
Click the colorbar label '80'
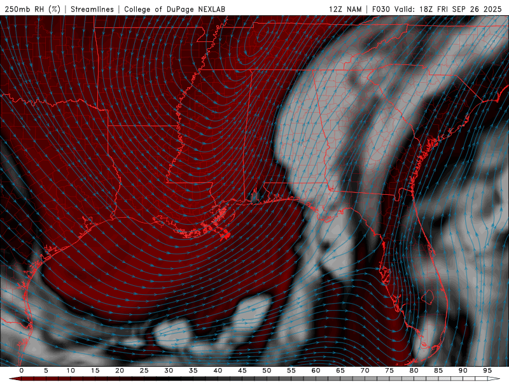414,371
